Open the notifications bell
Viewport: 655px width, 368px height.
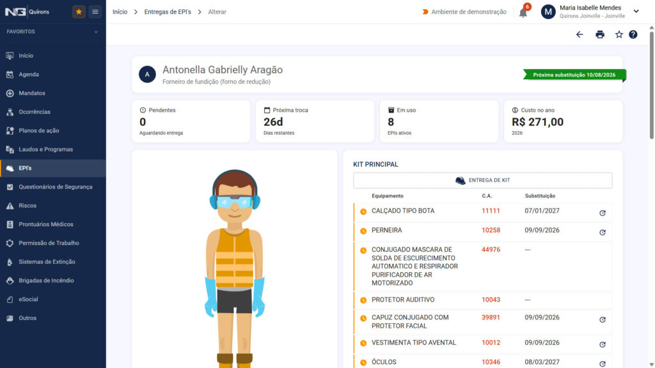click(523, 13)
